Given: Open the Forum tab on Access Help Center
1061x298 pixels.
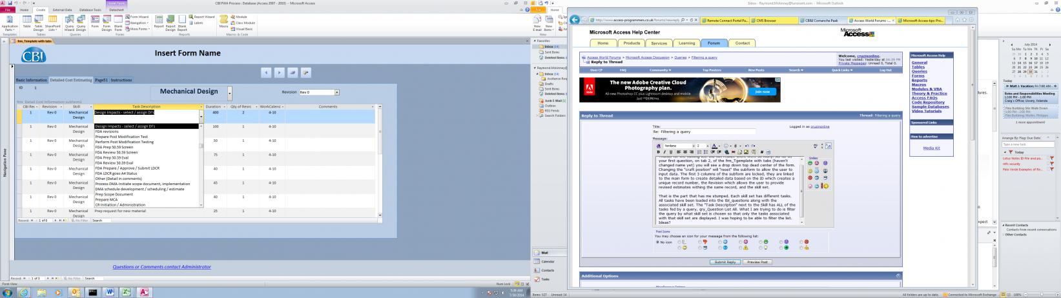Looking at the screenshot, I should click(x=714, y=43).
